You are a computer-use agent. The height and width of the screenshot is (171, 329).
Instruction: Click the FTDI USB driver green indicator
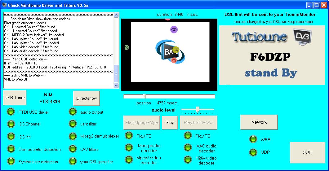[x=11, y=112]
